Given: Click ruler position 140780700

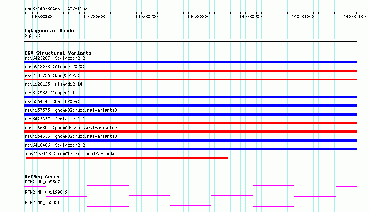Looking at the screenshot, I should pyautogui.click(x=146, y=17).
